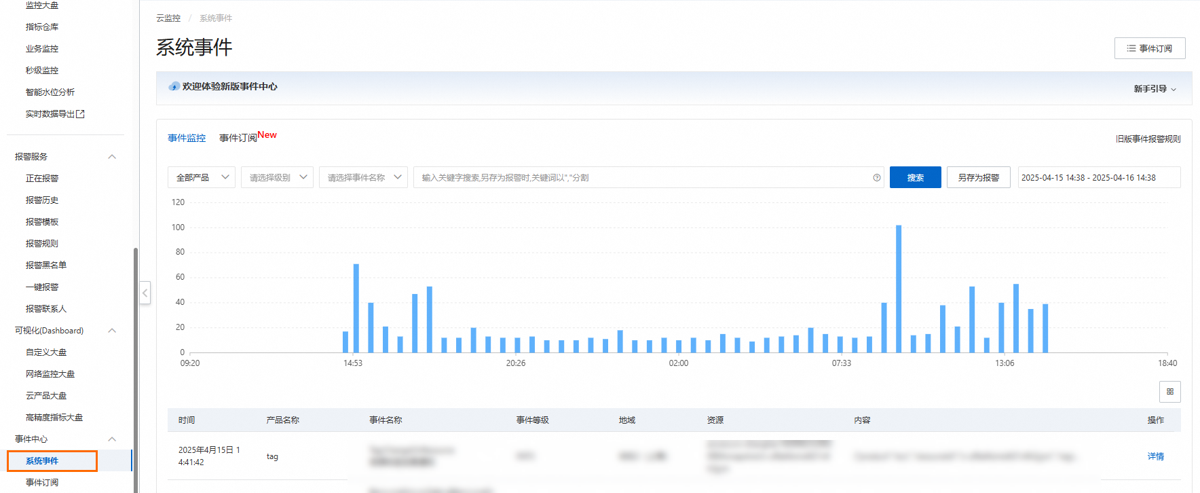Image resolution: width=1200 pixels, height=493 pixels.
Task: Click the 产品名称 column header
Action: 283,420
